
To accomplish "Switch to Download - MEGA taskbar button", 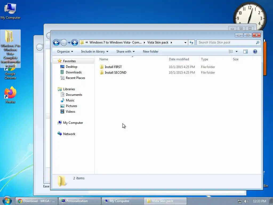I will tap(36, 201).
